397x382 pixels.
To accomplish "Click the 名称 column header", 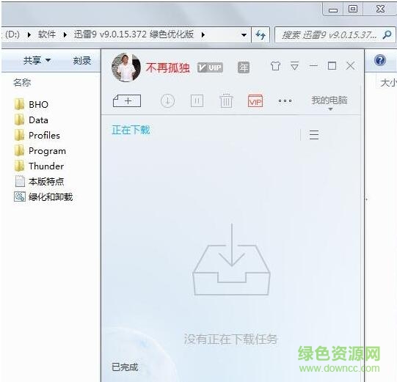I will coord(22,82).
